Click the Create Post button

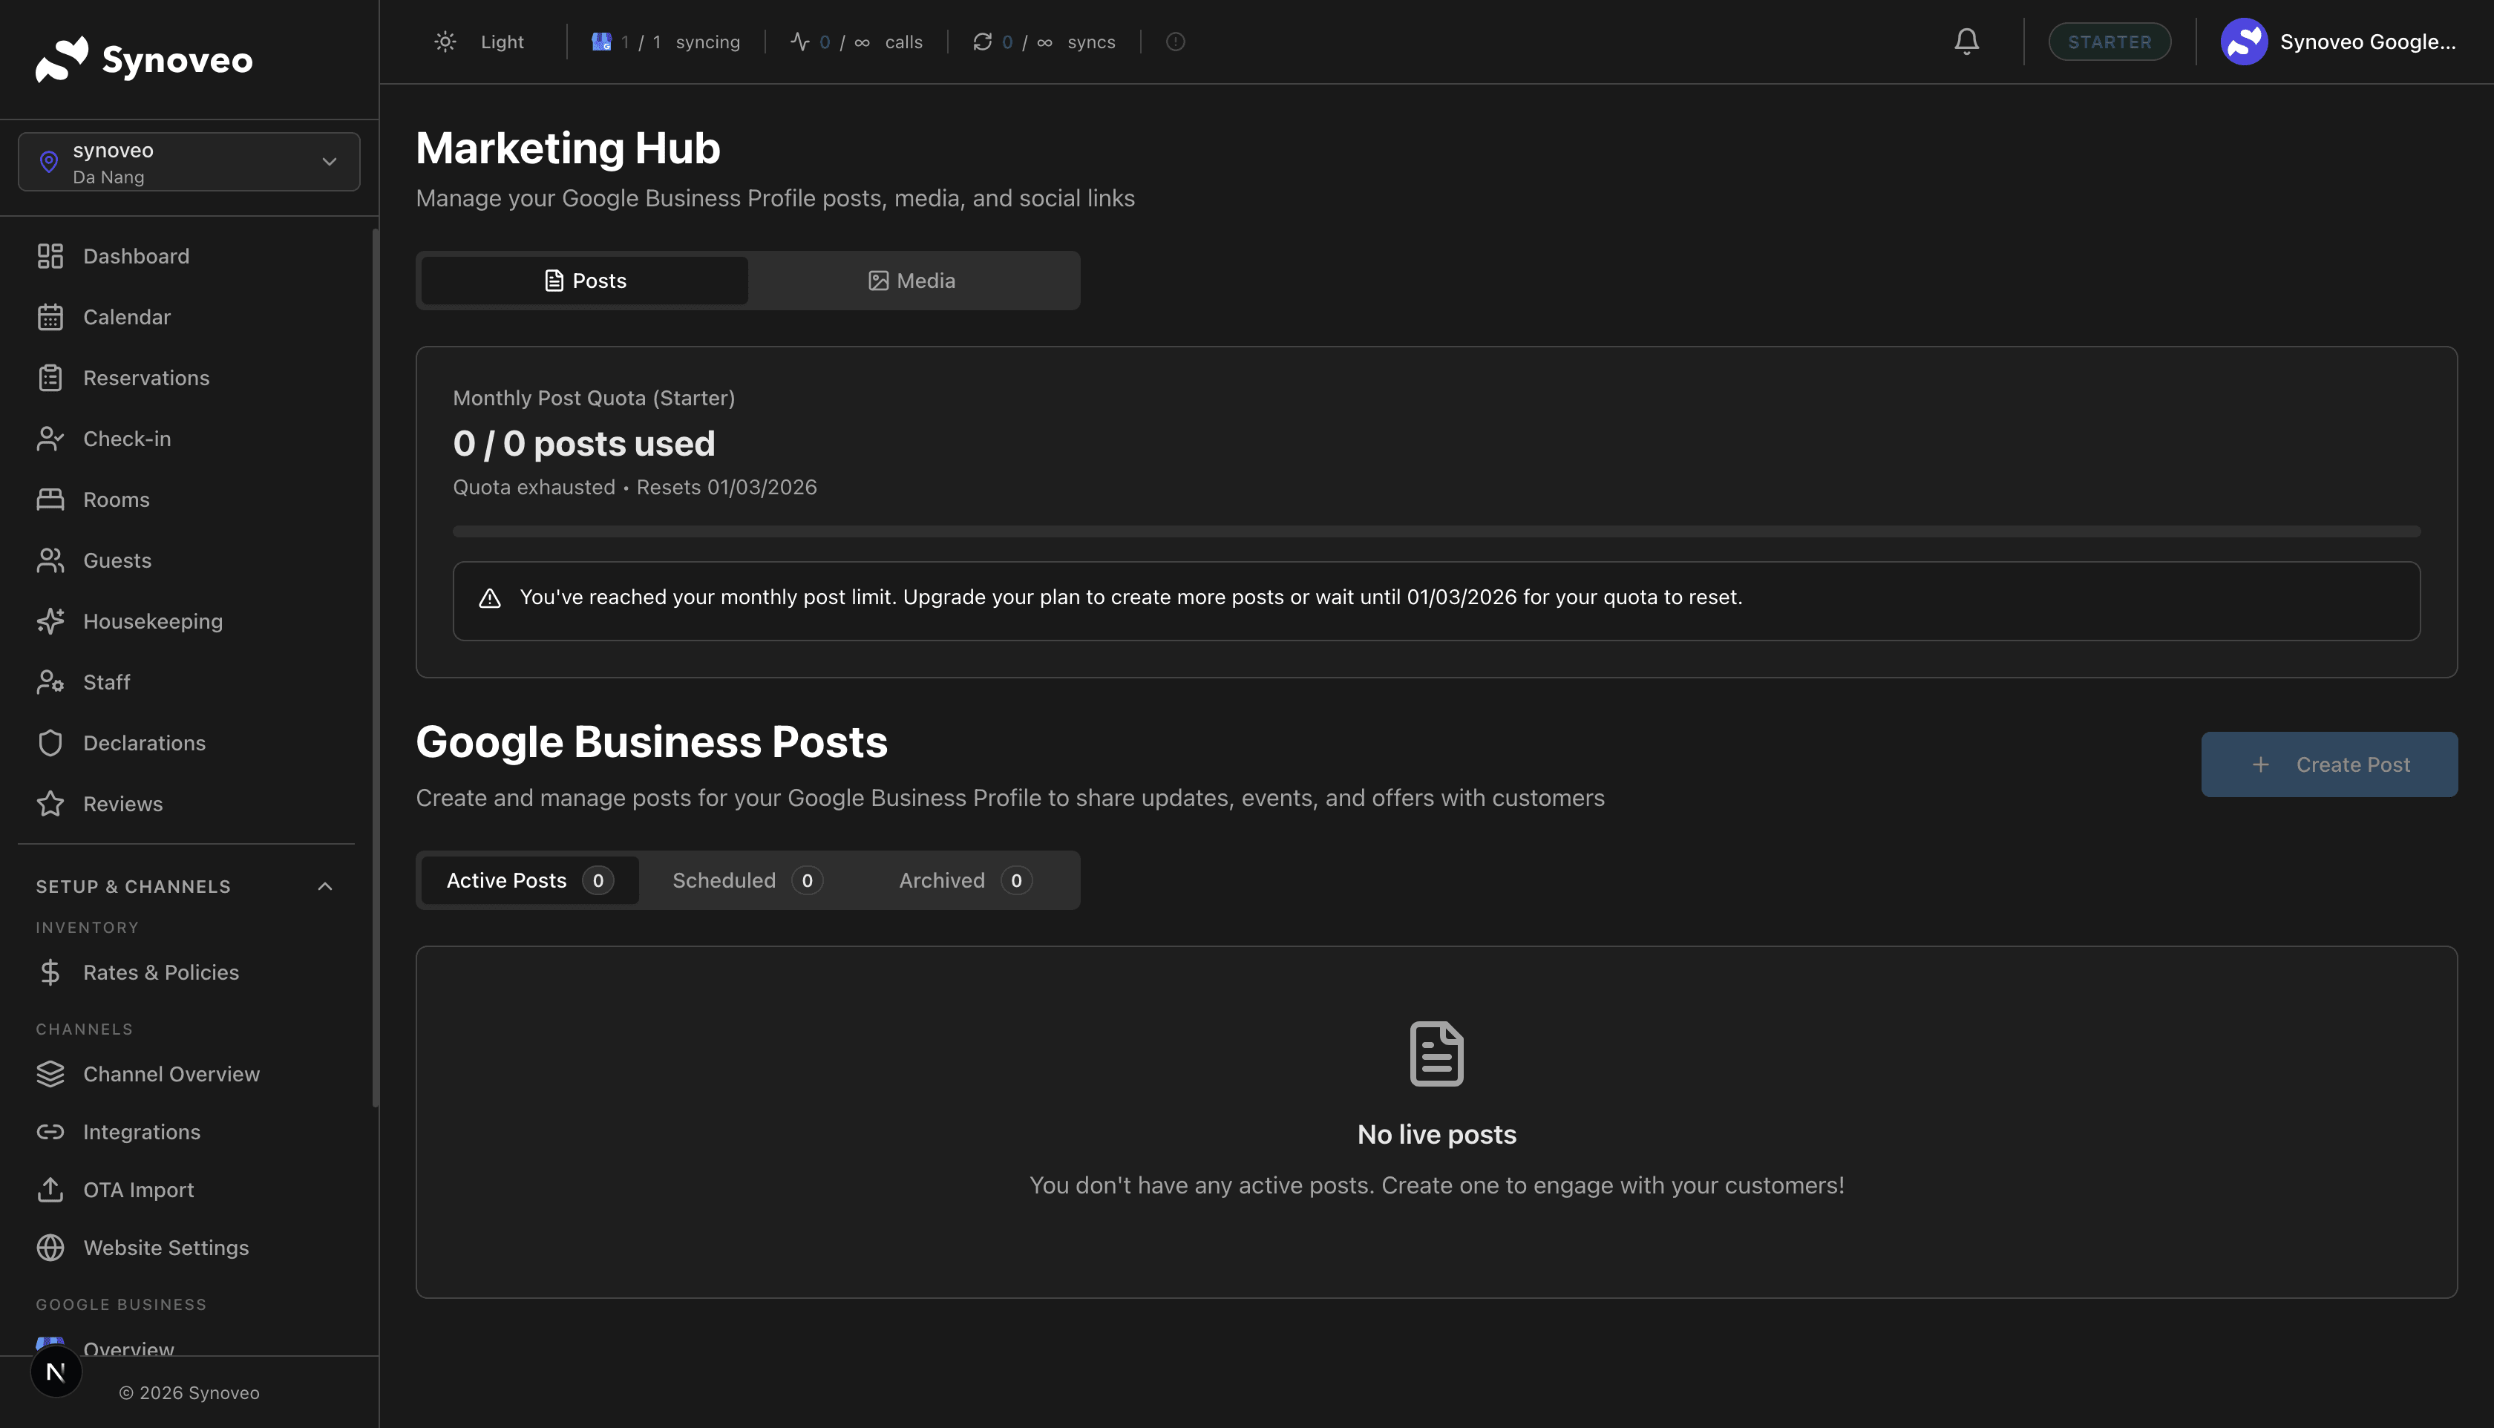(x=2329, y=764)
